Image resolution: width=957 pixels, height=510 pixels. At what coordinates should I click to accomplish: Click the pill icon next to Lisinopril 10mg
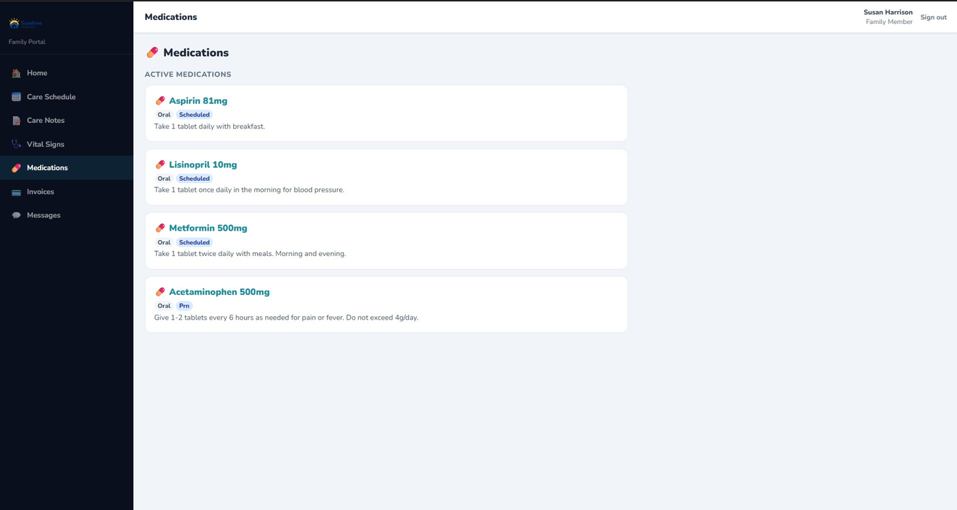[x=160, y=165]
